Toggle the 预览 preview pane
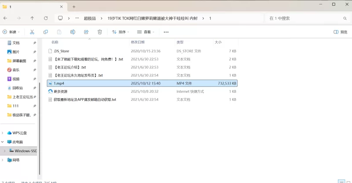Screen dimensions: 352x183 point(340,32)
